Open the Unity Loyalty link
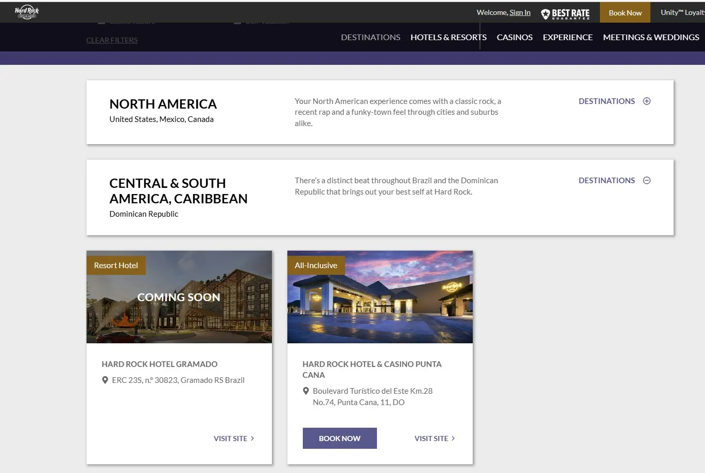This screenshot has width=705, height=473. point(682,12)
